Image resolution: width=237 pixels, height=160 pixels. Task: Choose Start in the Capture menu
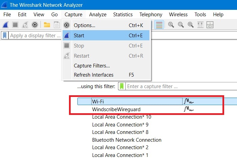106,35
